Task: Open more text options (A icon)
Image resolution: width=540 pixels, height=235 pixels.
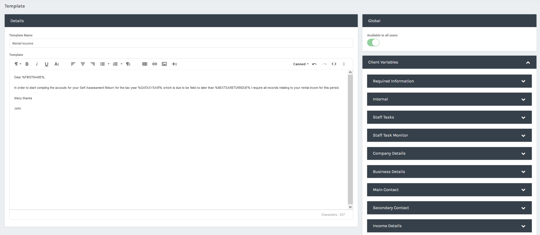Action: click(x=57, y=64)
